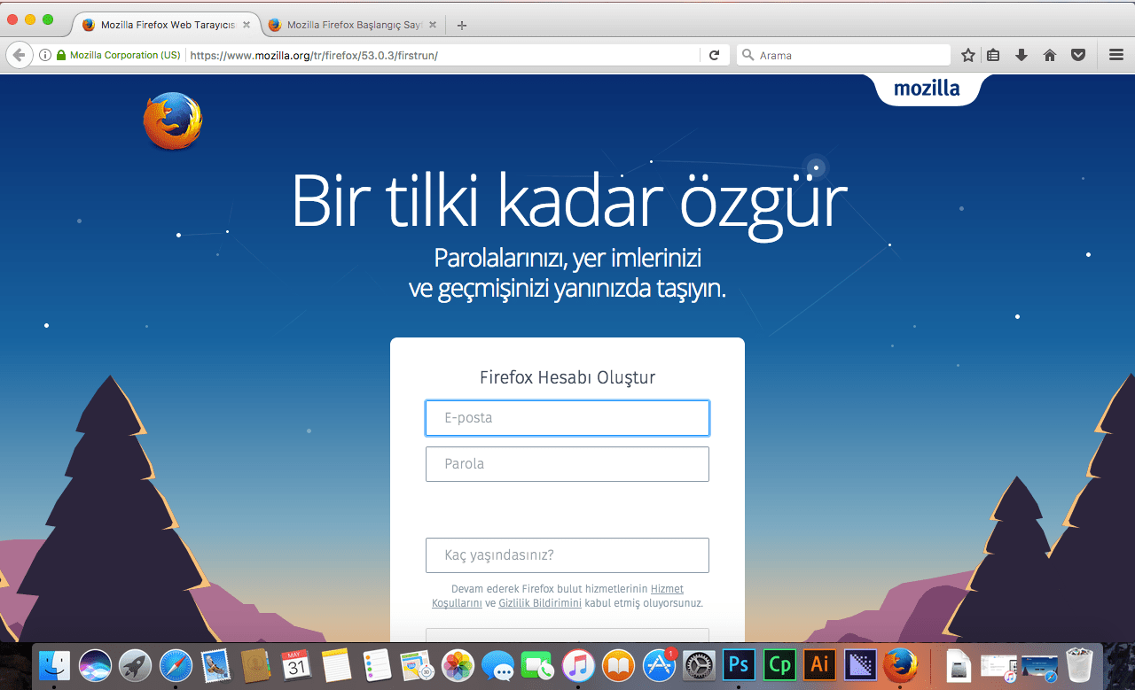Open App Store with update badge
Viewport: 1135px width, 690px height.
pos(660,665)
